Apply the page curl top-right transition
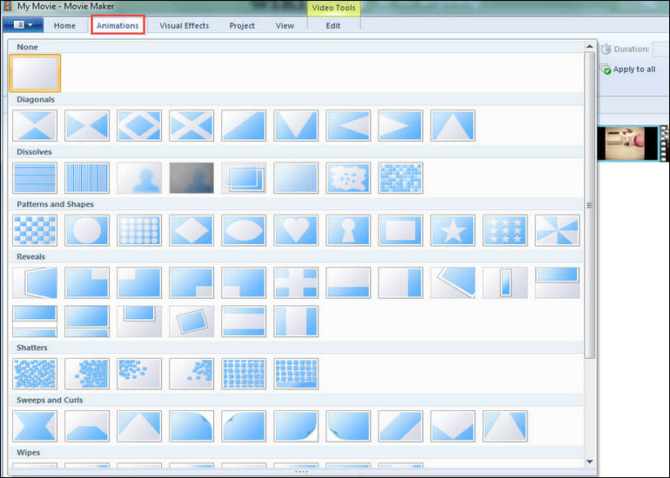Screen dimensions: 670x478 pyautogui.click(x=191, y=427)
